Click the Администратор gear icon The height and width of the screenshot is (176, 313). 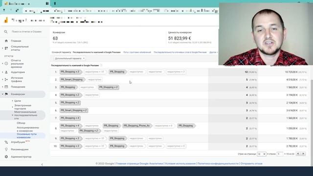6,156
